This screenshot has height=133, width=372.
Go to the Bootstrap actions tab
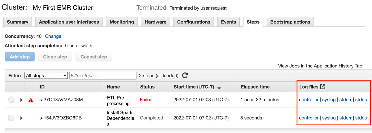tap(290, 22)
